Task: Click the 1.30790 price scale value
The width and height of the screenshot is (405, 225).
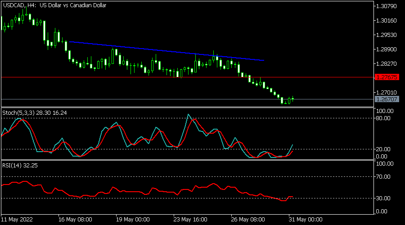Action: click(x=387, y=6)
